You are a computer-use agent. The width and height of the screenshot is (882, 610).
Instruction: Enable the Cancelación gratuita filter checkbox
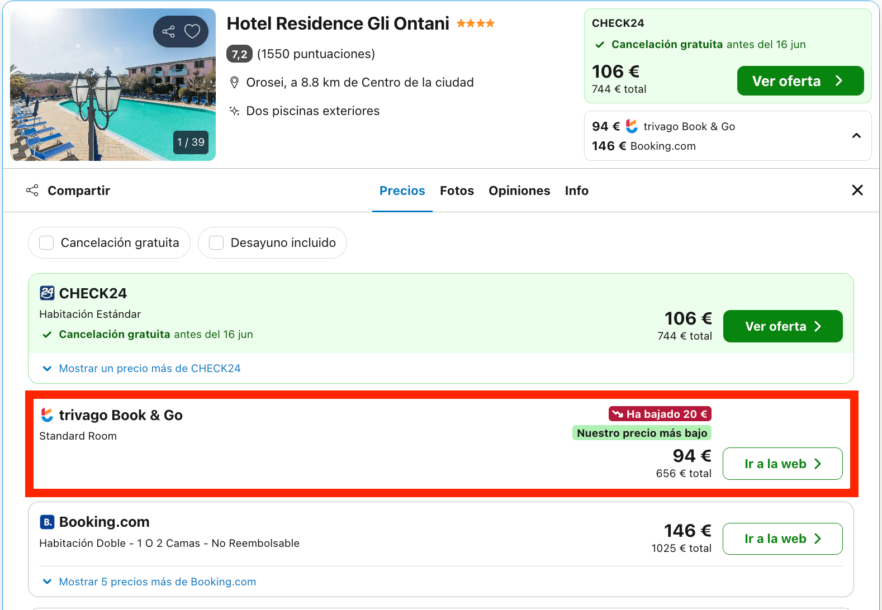pos(46,242)
